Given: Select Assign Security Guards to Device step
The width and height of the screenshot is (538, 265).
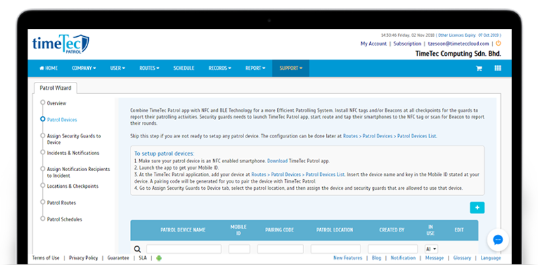Looking at the screenshot, I should (74, 139).
